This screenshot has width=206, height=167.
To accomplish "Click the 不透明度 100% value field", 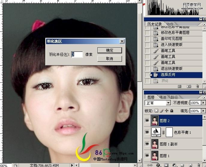I will (196, 103).
